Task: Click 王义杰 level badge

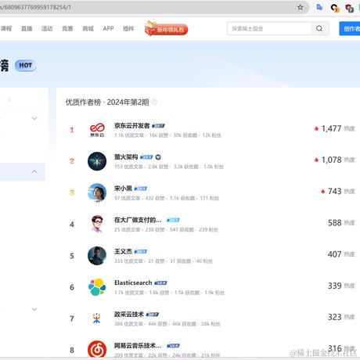Action: click(x=141, y=251)
